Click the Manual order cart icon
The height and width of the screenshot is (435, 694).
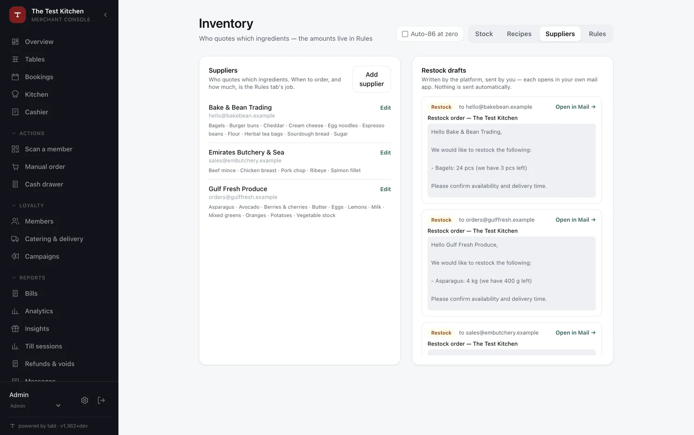pyautogui.click(x=15, y=167)
